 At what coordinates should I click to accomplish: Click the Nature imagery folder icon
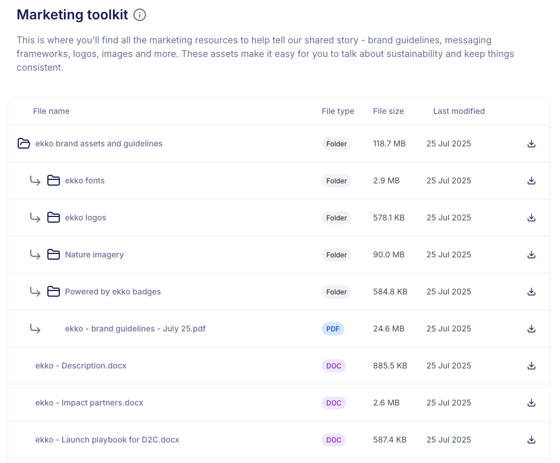pos(54,255)
